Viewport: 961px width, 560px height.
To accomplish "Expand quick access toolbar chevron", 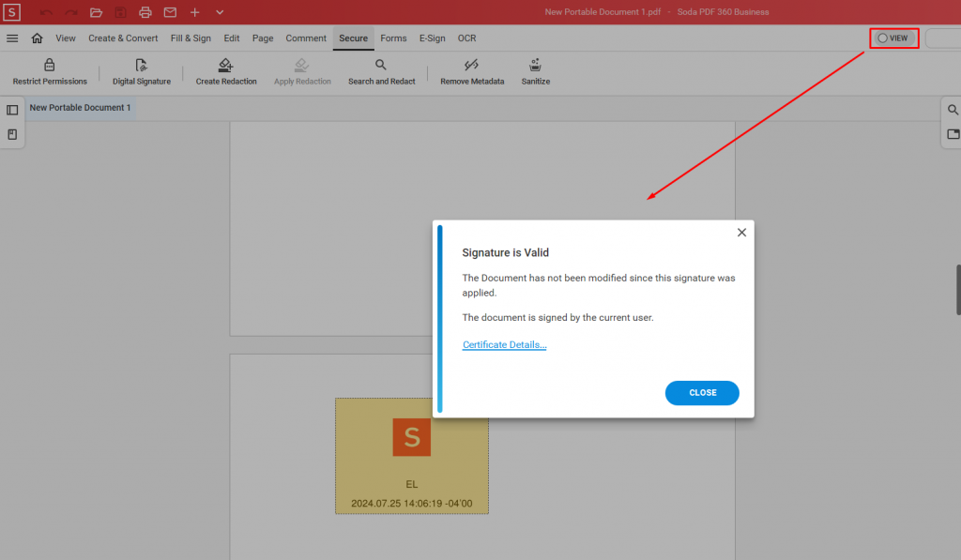I will coord(220,12).
